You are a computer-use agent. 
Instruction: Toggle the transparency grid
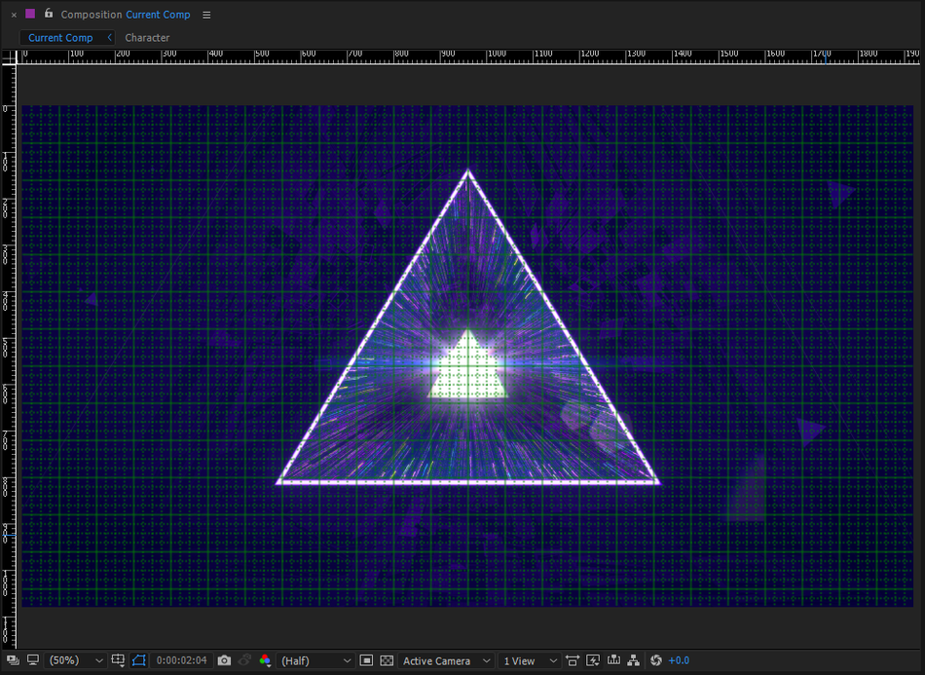pos(388,659)
